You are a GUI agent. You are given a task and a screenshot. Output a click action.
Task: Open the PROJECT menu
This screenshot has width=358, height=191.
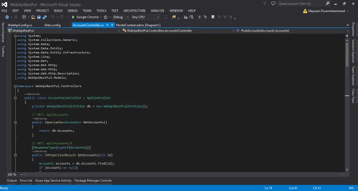[x=43, y=10]
